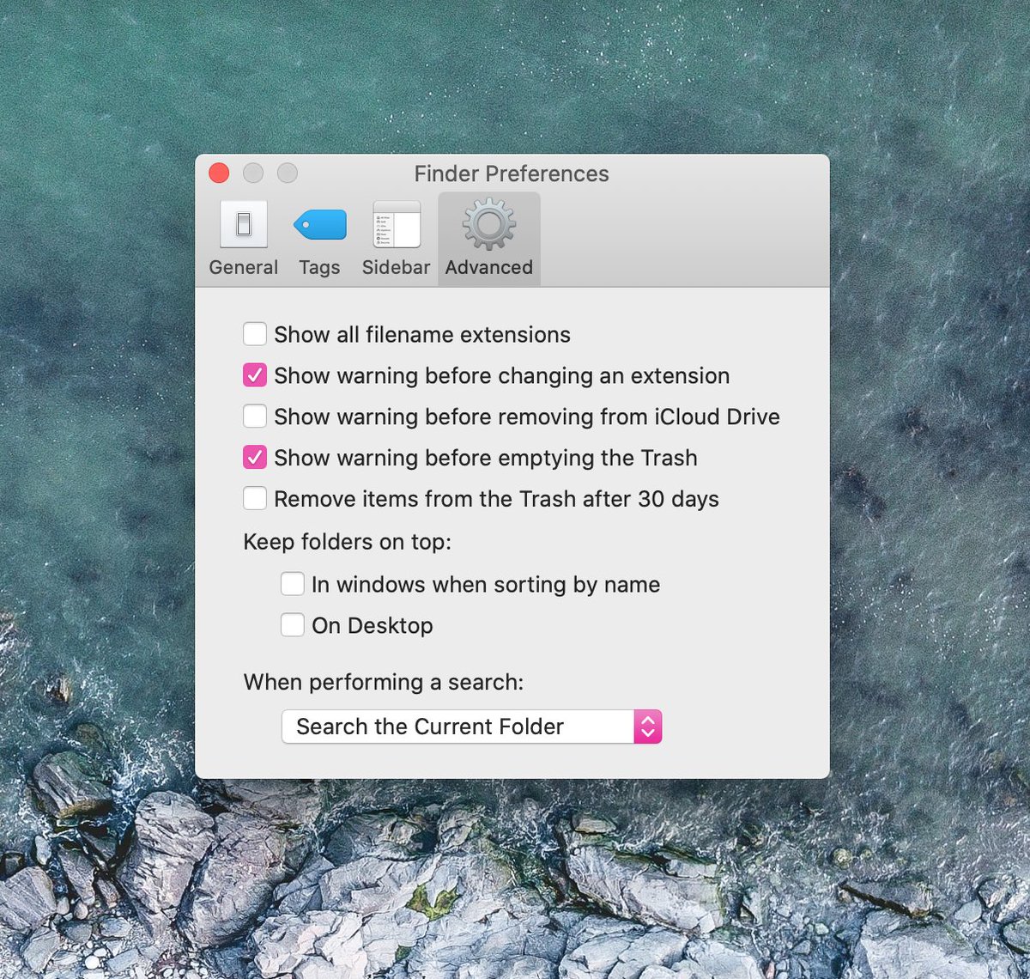Screen dimensions: 1030x979
Task: Disable warning before emptying the Trash
Action: (x=255, y=457)
